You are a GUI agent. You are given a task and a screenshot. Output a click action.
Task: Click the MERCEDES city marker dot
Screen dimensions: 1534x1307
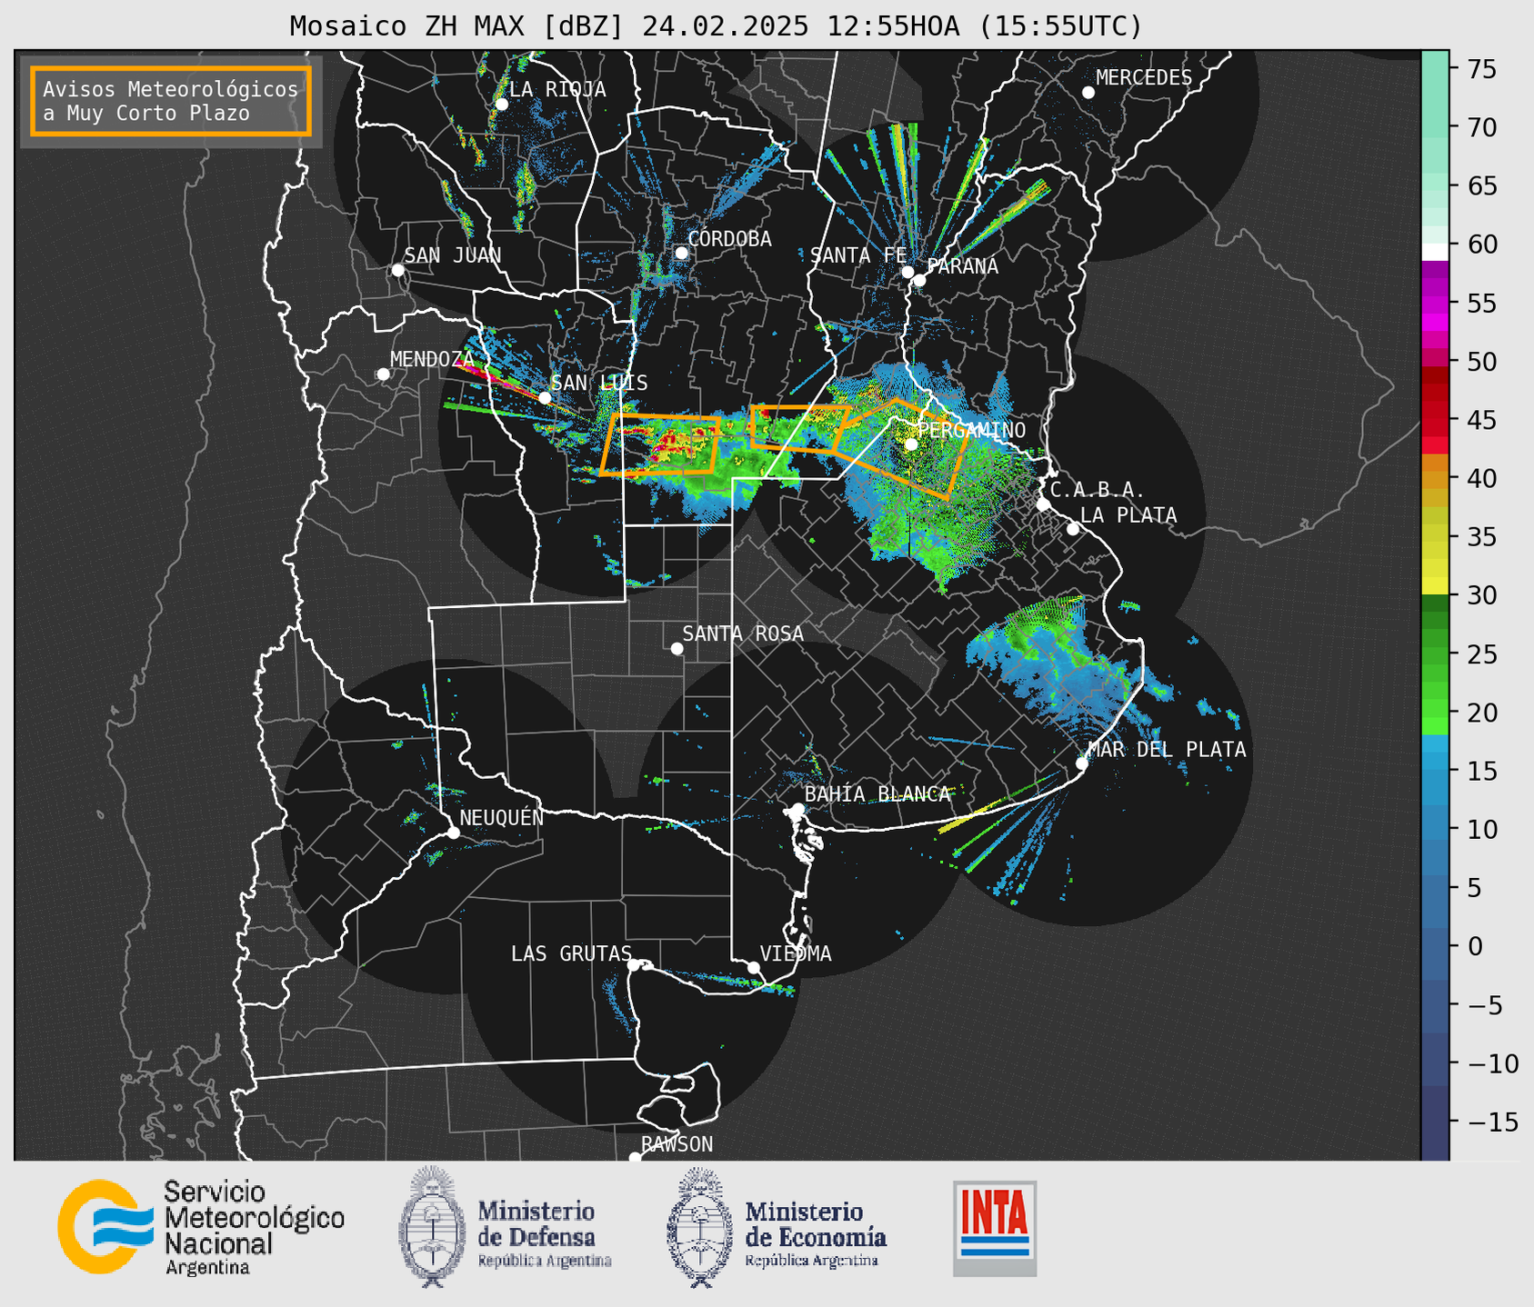[1088, 93]
